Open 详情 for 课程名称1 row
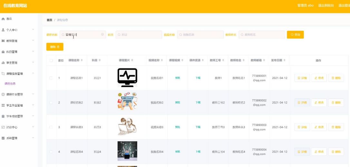The width and height of the screenshot is (350, 167). [302, 78]
